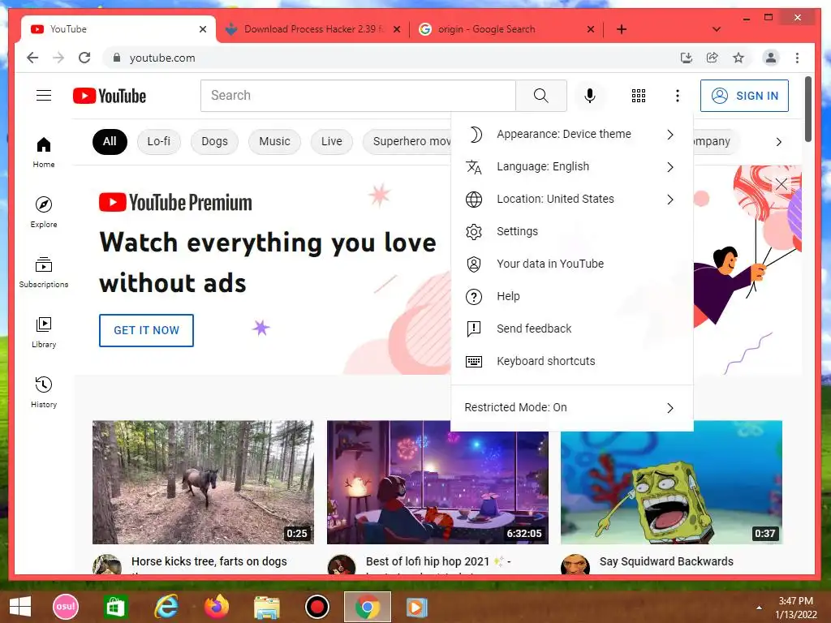Expand Location: United States submenu

click(x=572, y=200)
